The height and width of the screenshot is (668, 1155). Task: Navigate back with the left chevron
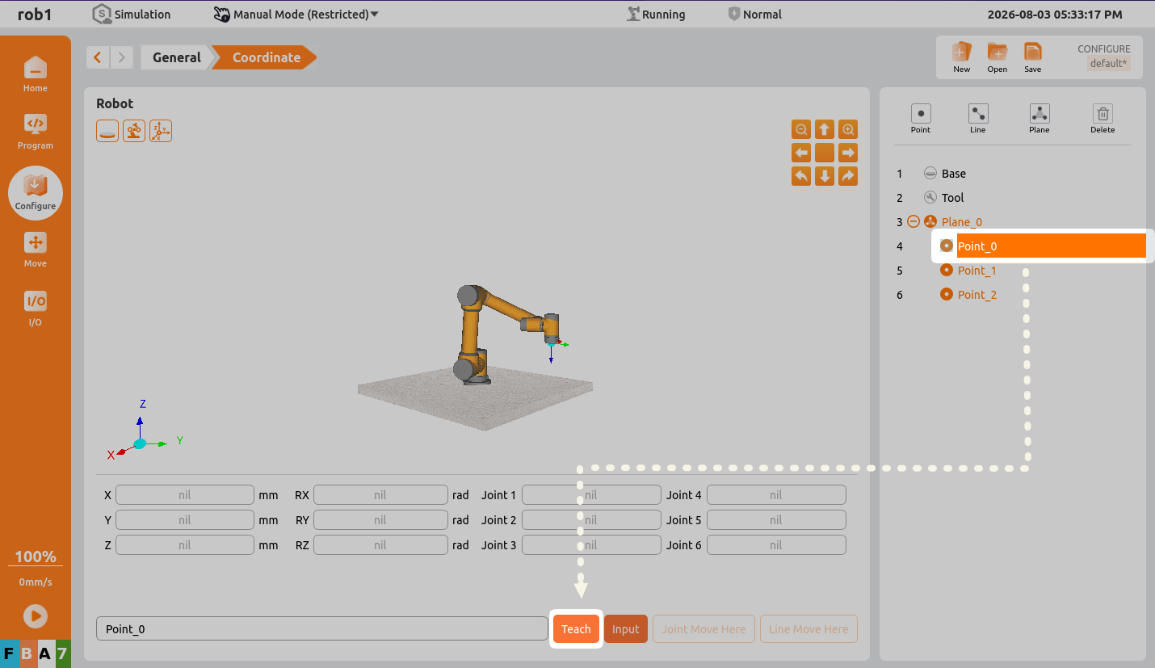[98, 57]
